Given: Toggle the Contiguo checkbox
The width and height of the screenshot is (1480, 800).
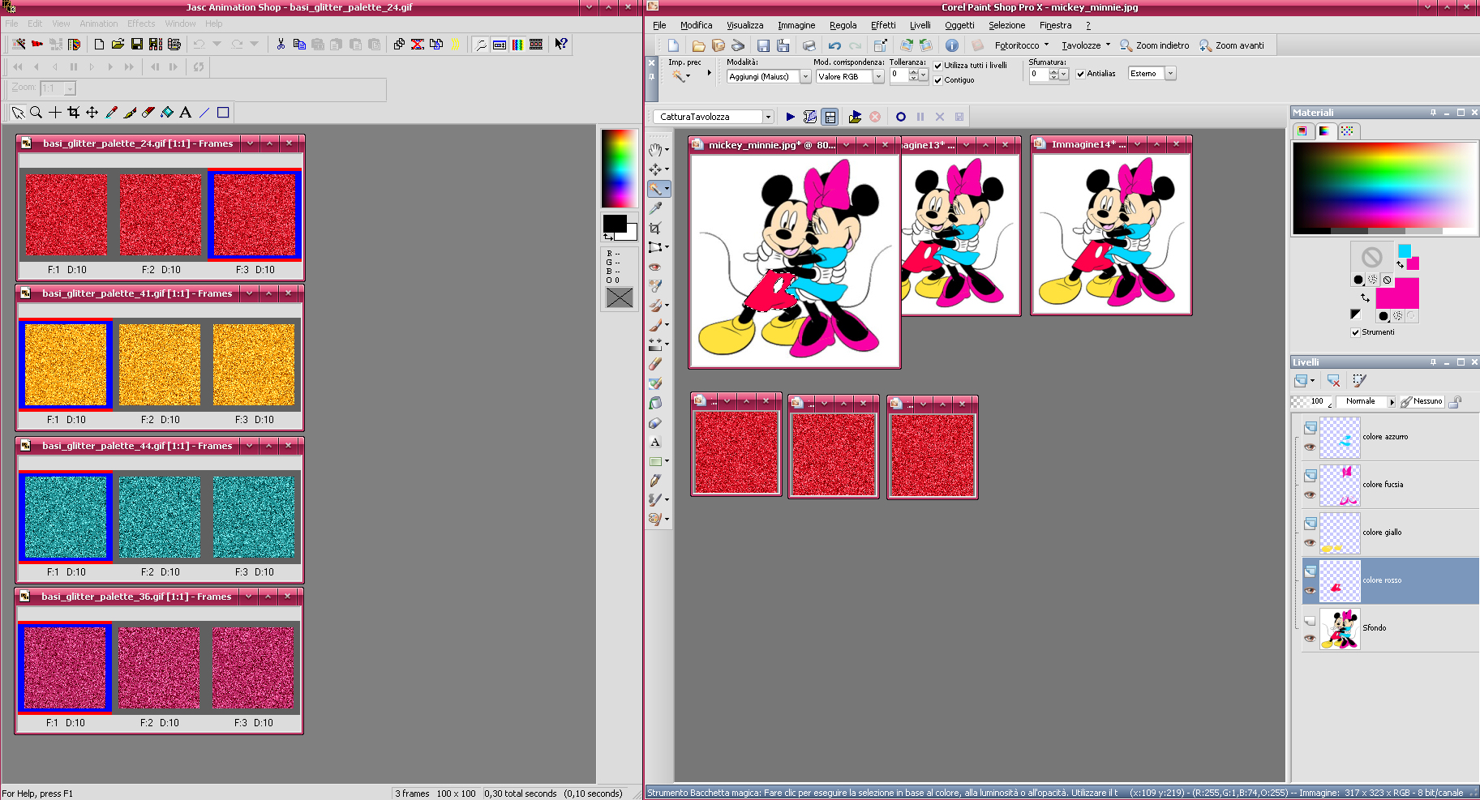Looking at the screenshot, I should (937, 80).
